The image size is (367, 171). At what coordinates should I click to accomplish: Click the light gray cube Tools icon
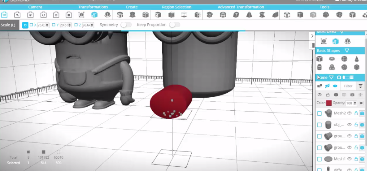click(x=313, y=15)
